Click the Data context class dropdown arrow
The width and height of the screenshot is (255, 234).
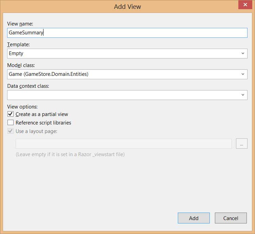pos(243,95)
